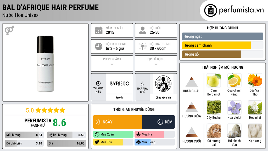The width and height of the screenshot is (268, 151).
Task: Click the Mùa Xuân season bar
Action: (x=113, y=134)
